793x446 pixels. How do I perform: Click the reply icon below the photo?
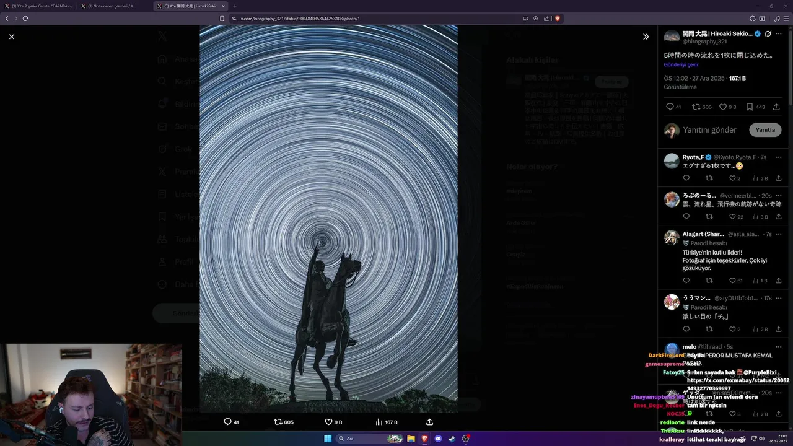[227, 422]
